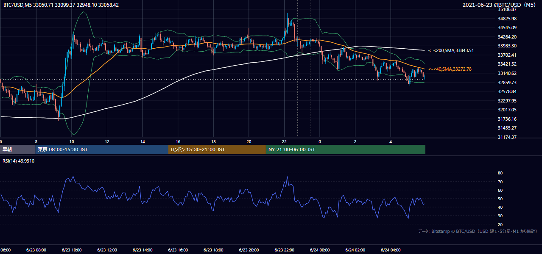Click price axis value 33140.62
Screen dimensions: 542x254
pyautogui.click(x=507, y=73)
